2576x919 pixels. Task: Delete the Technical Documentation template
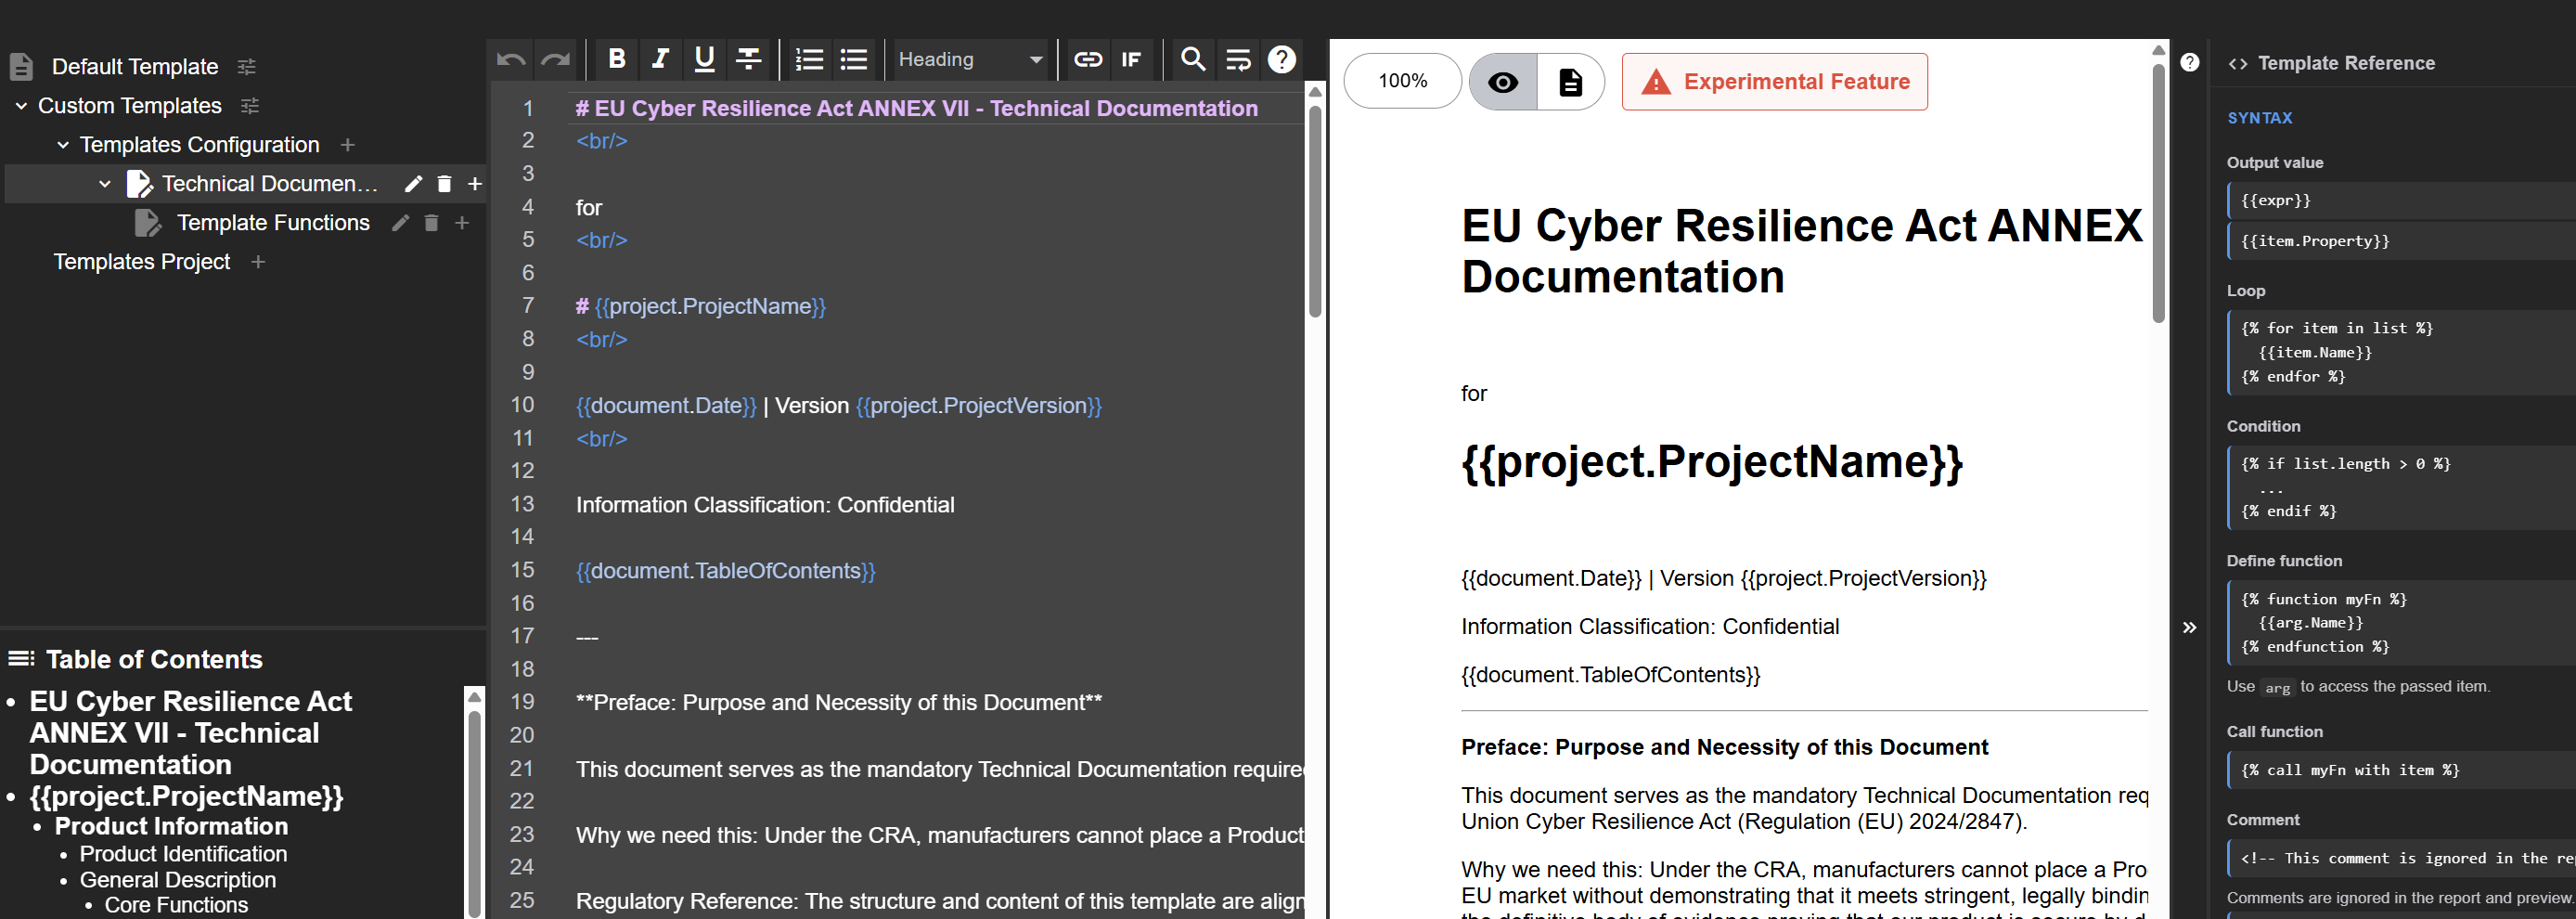coord(444,184)
